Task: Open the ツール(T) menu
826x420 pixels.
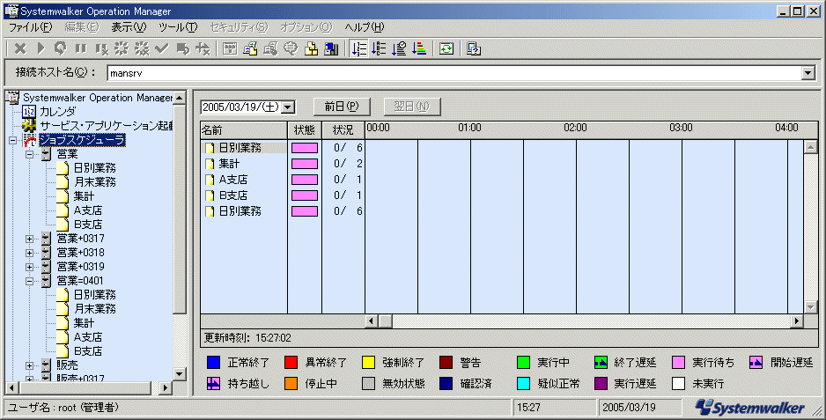Action: (178, 27)
